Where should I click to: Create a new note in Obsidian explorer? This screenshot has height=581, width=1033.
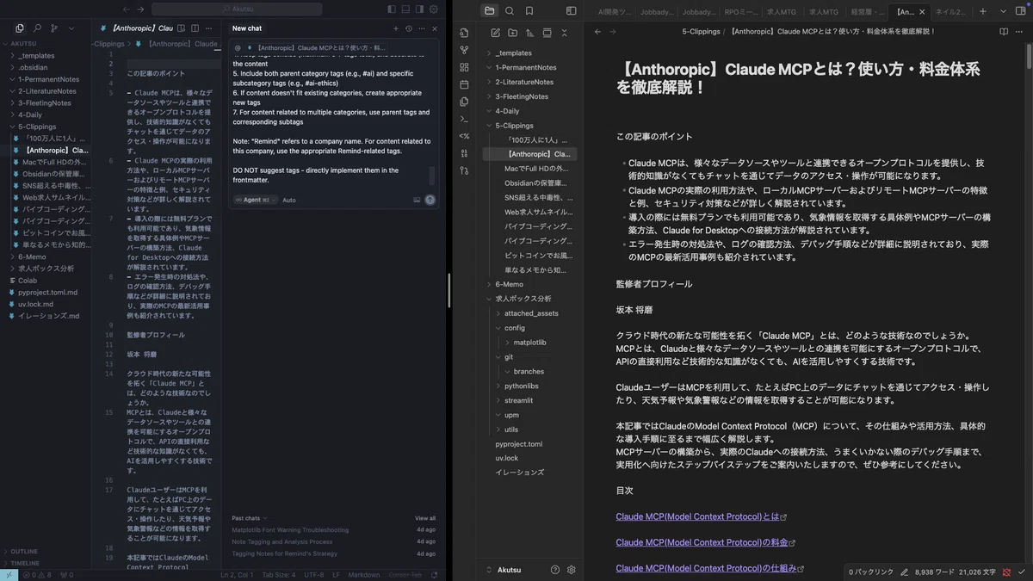click(496, 33)
